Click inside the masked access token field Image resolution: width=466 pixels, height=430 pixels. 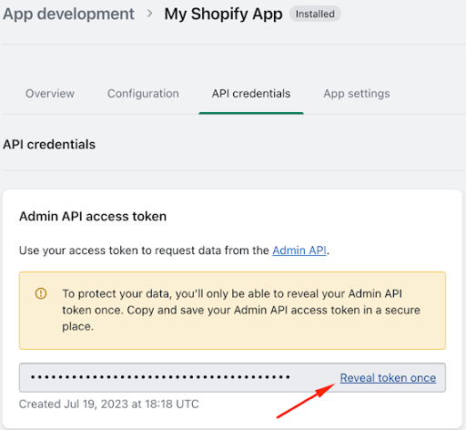(232, 377)
